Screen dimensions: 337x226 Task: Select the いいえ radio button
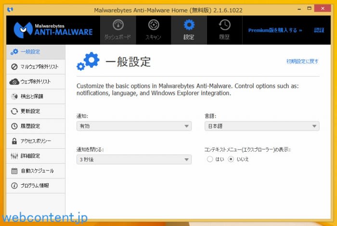point(231,159)
